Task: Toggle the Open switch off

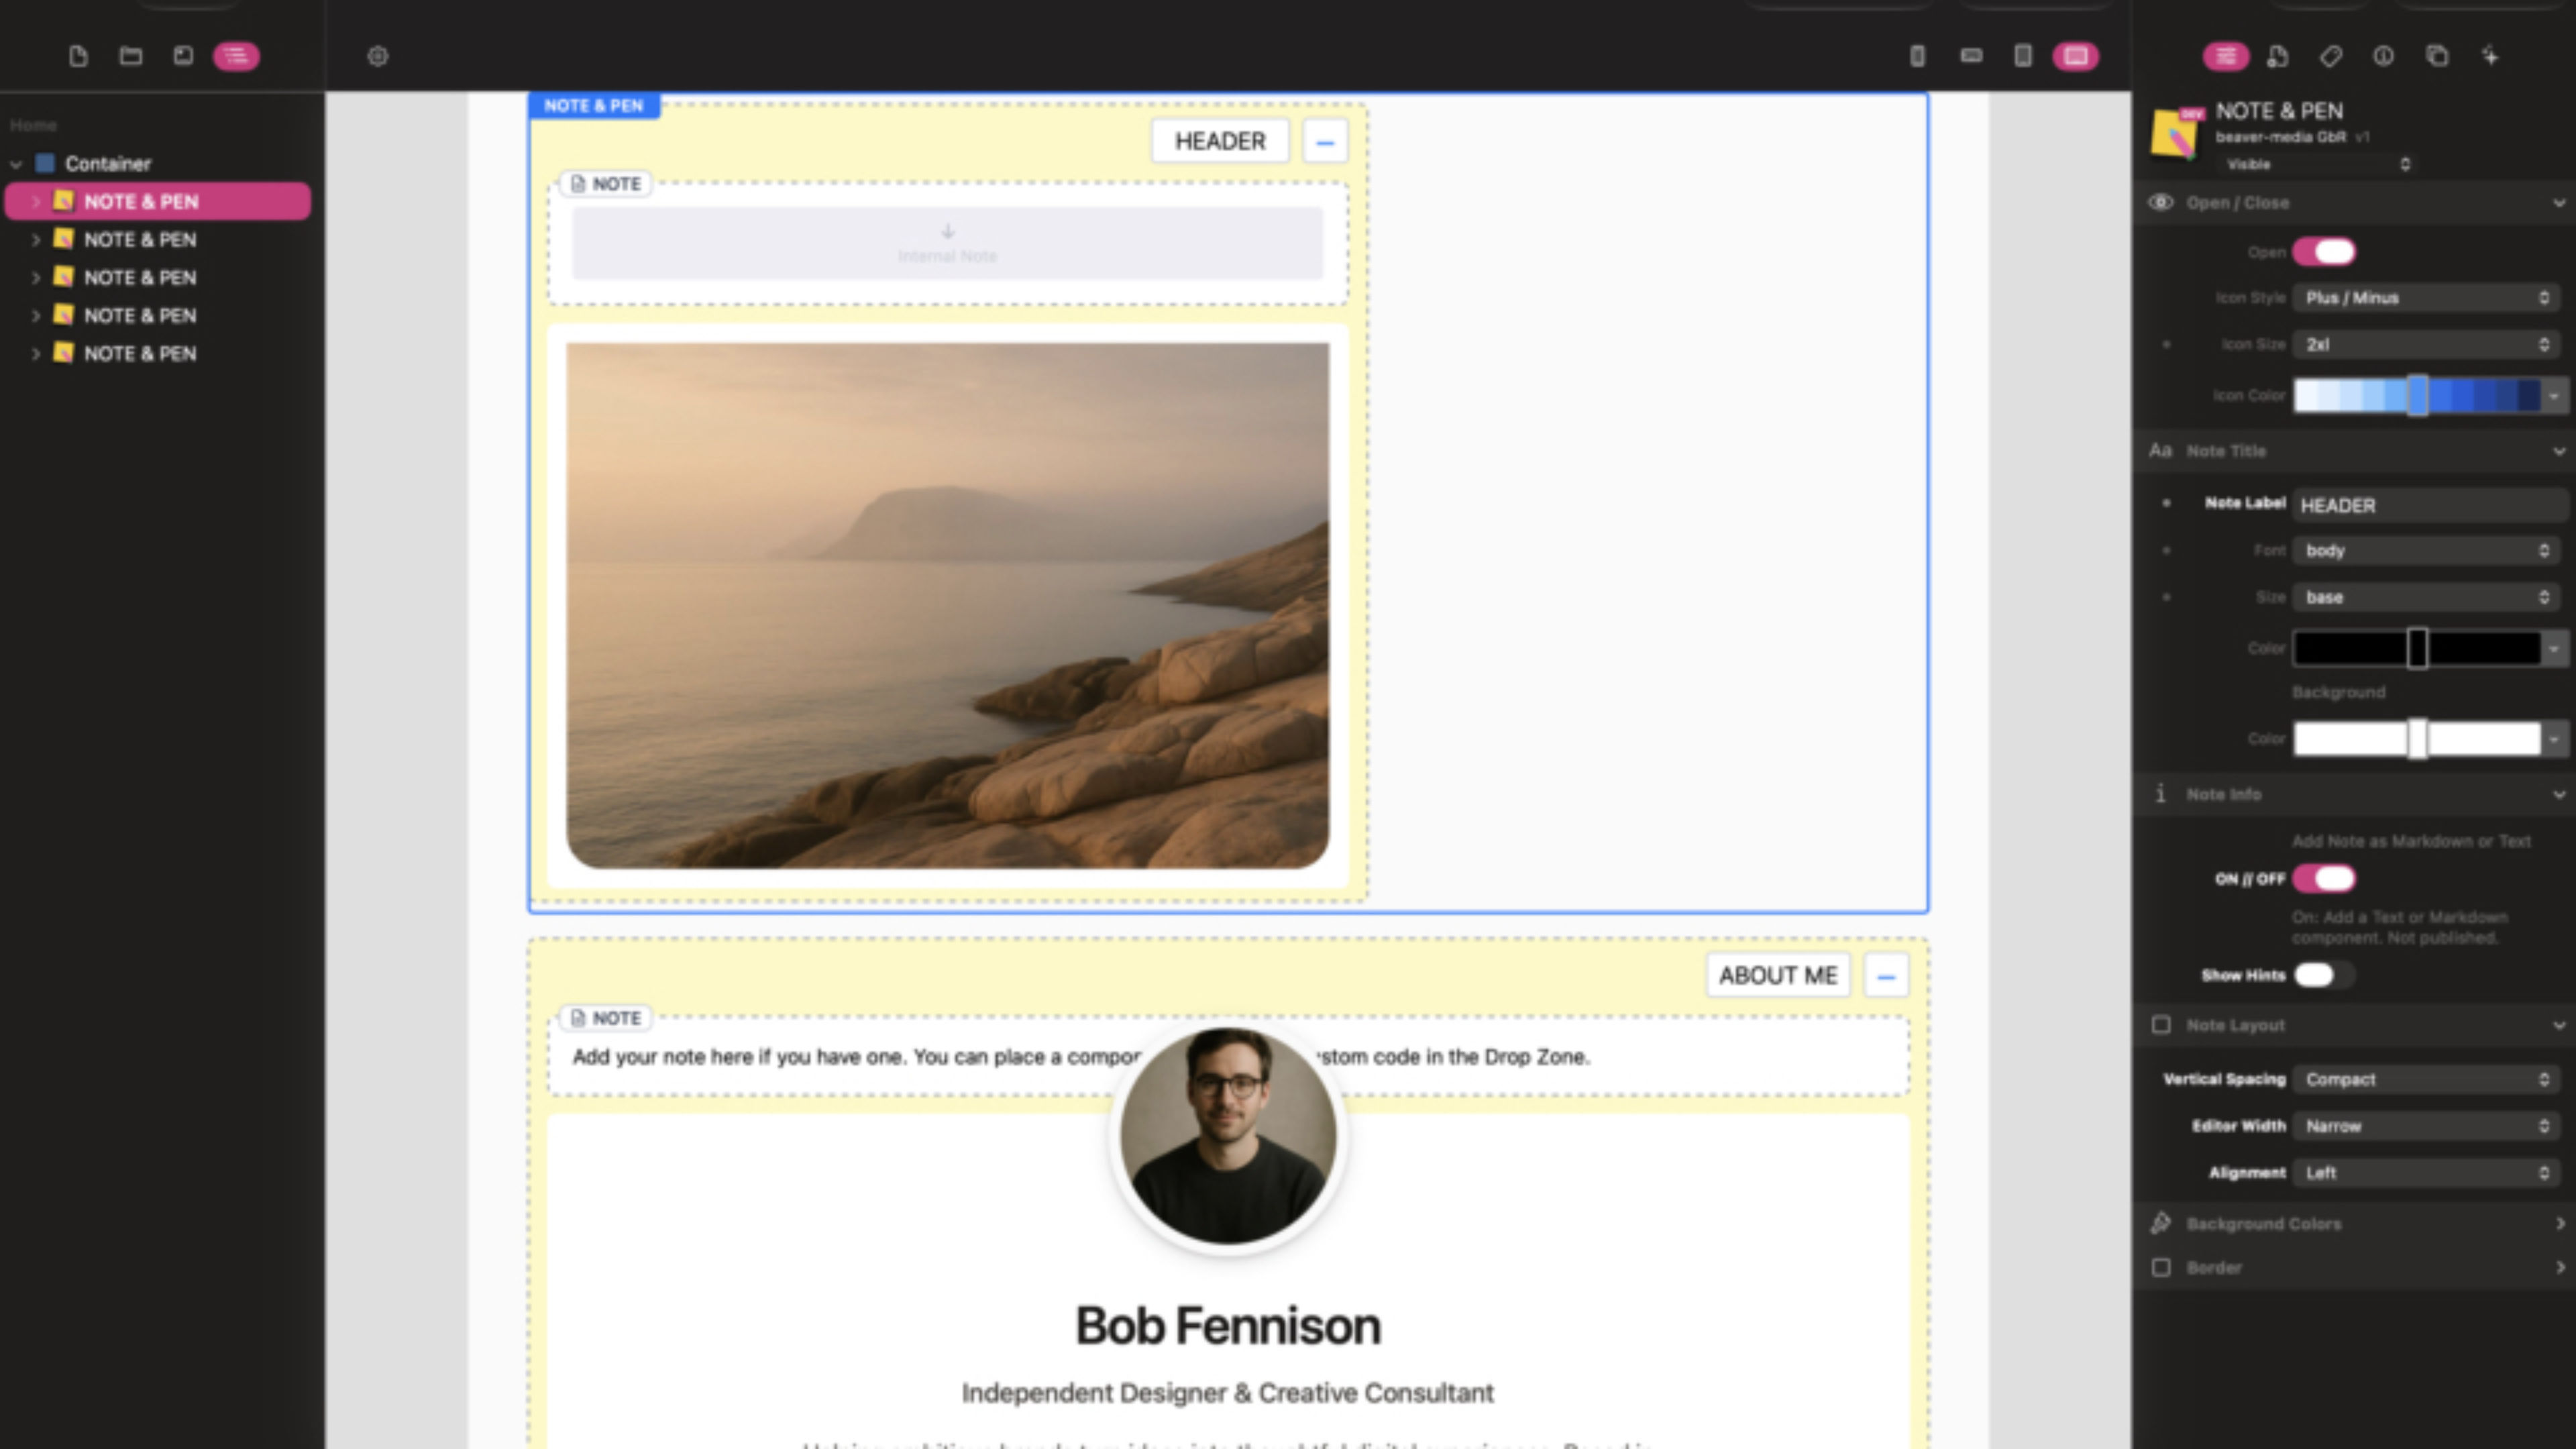Action: click(2324, 252)
